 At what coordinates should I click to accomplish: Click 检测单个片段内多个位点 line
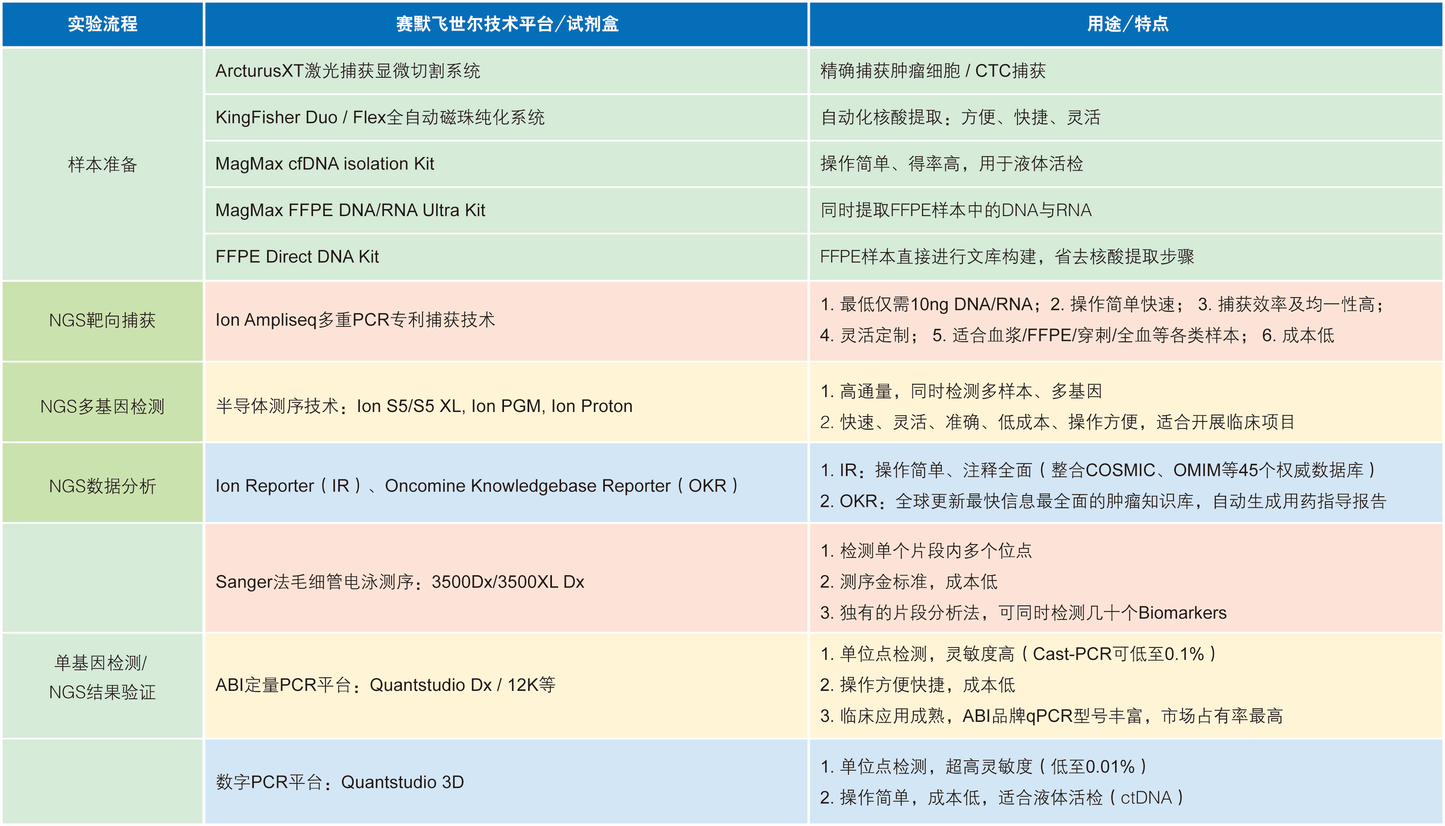[926, 551]
